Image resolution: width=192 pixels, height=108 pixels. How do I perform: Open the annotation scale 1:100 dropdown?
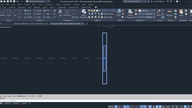coord(168,107)
